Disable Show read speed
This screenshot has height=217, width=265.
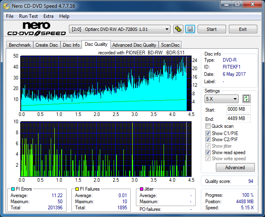[x=208, y=153]
